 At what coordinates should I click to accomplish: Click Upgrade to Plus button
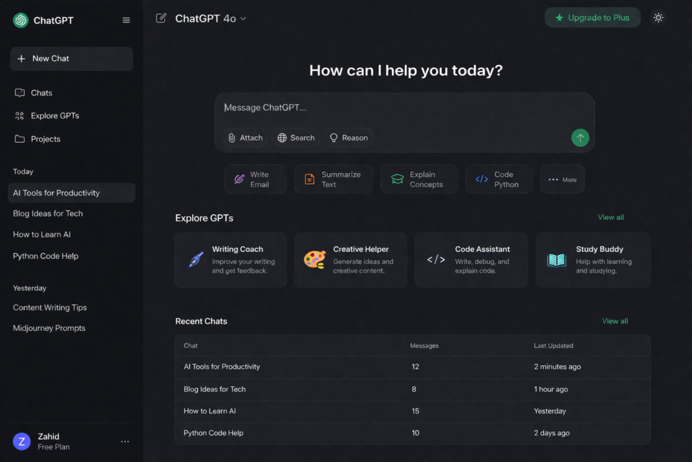tap(592, 18)
